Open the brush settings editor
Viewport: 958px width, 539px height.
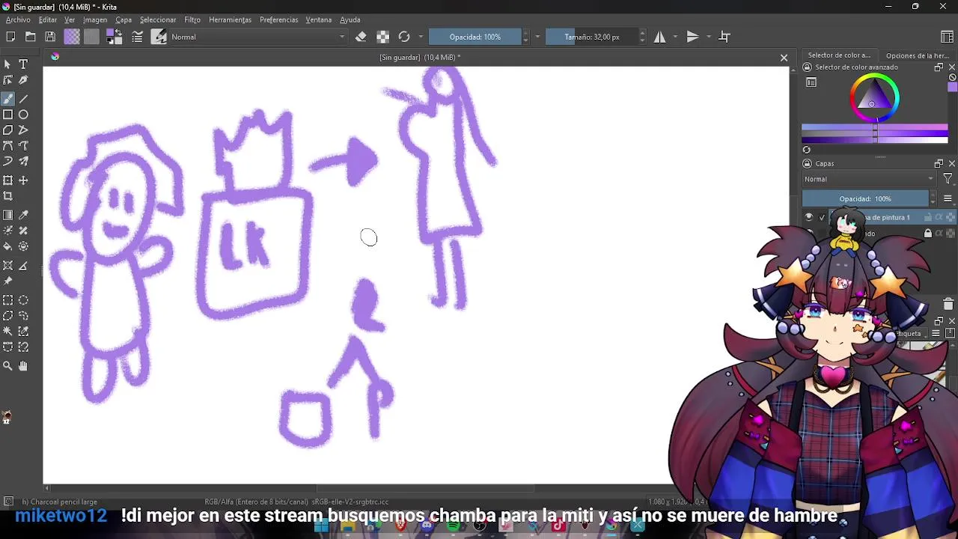[x=138, y=37]
